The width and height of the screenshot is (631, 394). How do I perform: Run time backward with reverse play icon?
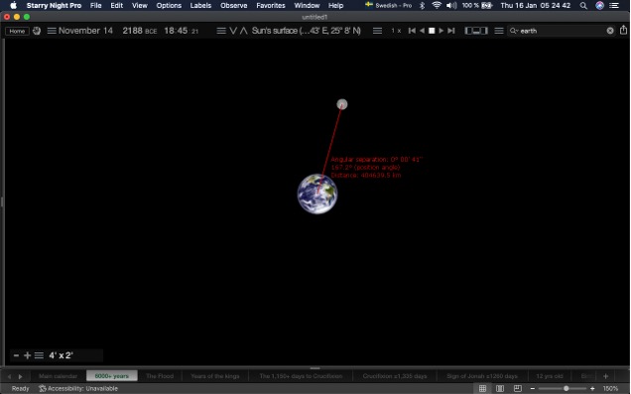422,31
